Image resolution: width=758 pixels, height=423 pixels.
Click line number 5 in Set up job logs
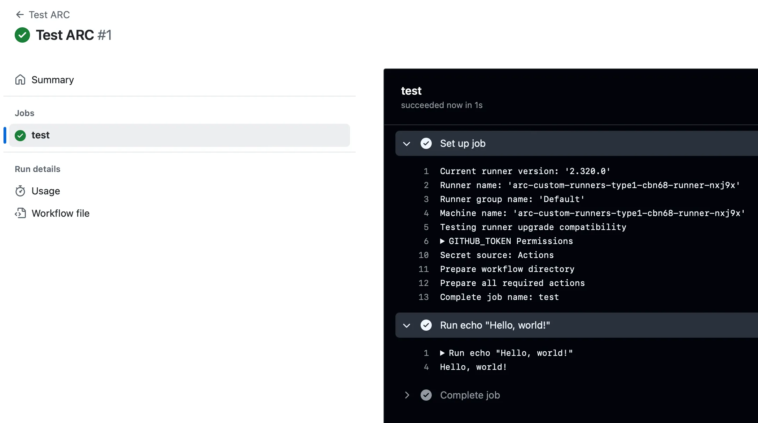coord(426,227)
